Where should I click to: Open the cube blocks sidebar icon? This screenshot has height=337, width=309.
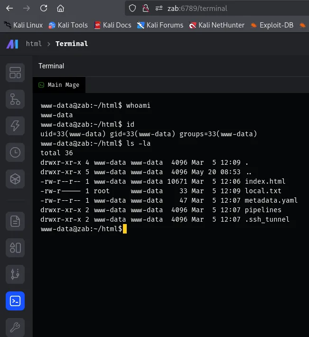pyautogui.click(x=15, y=179)
